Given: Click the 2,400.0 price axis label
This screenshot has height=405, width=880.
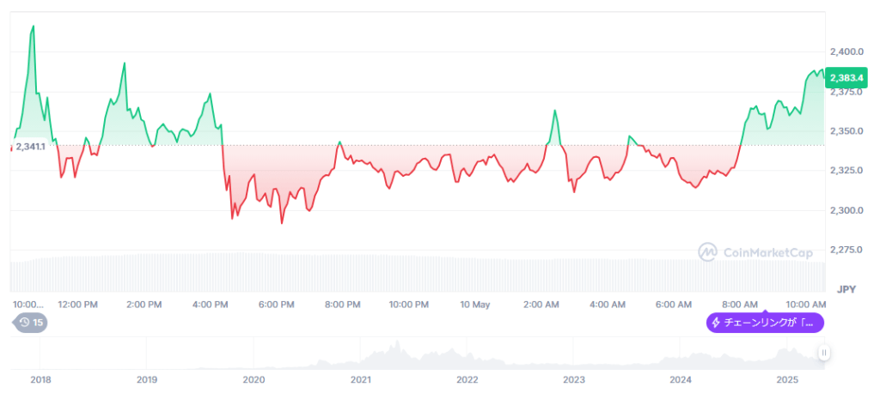Looking at the screenshot, I should click(846, 52).
